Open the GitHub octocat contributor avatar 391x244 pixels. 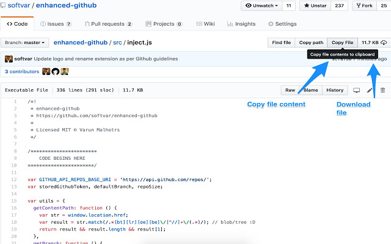point(56,71)
